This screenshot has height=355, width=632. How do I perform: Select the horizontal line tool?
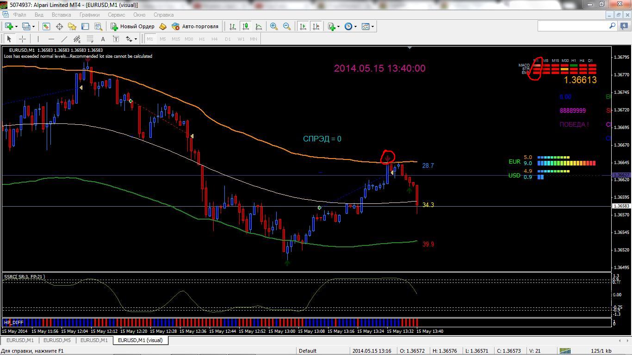tap(51, 39)
